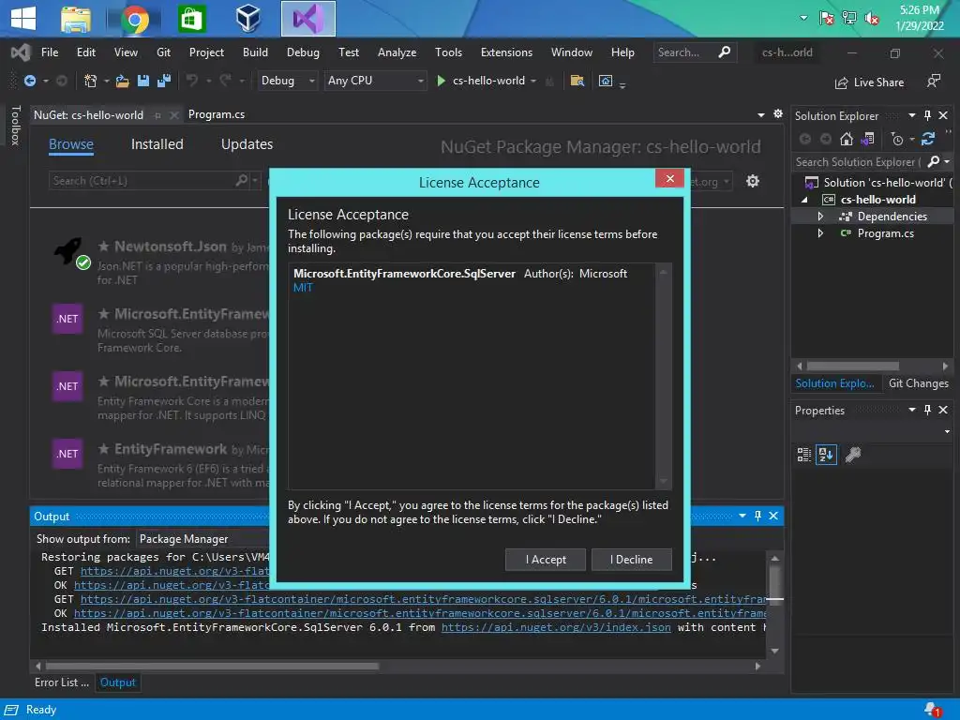Click the Output horizontal scrollbar thumb
This screenshot has width=960, height=720.
click(x=213, y=666)
